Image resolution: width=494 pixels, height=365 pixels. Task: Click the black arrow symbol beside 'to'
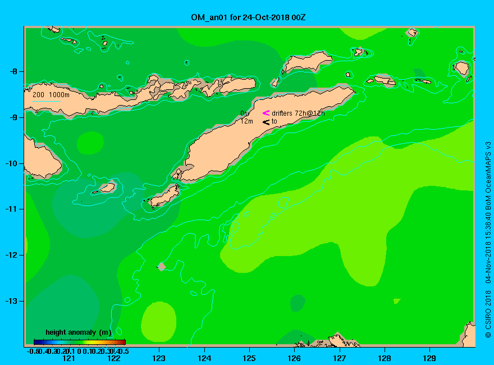[266, 122]
